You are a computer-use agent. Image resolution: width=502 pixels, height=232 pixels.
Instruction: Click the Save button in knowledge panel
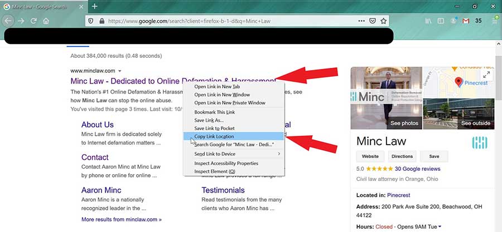click(434, 156)
